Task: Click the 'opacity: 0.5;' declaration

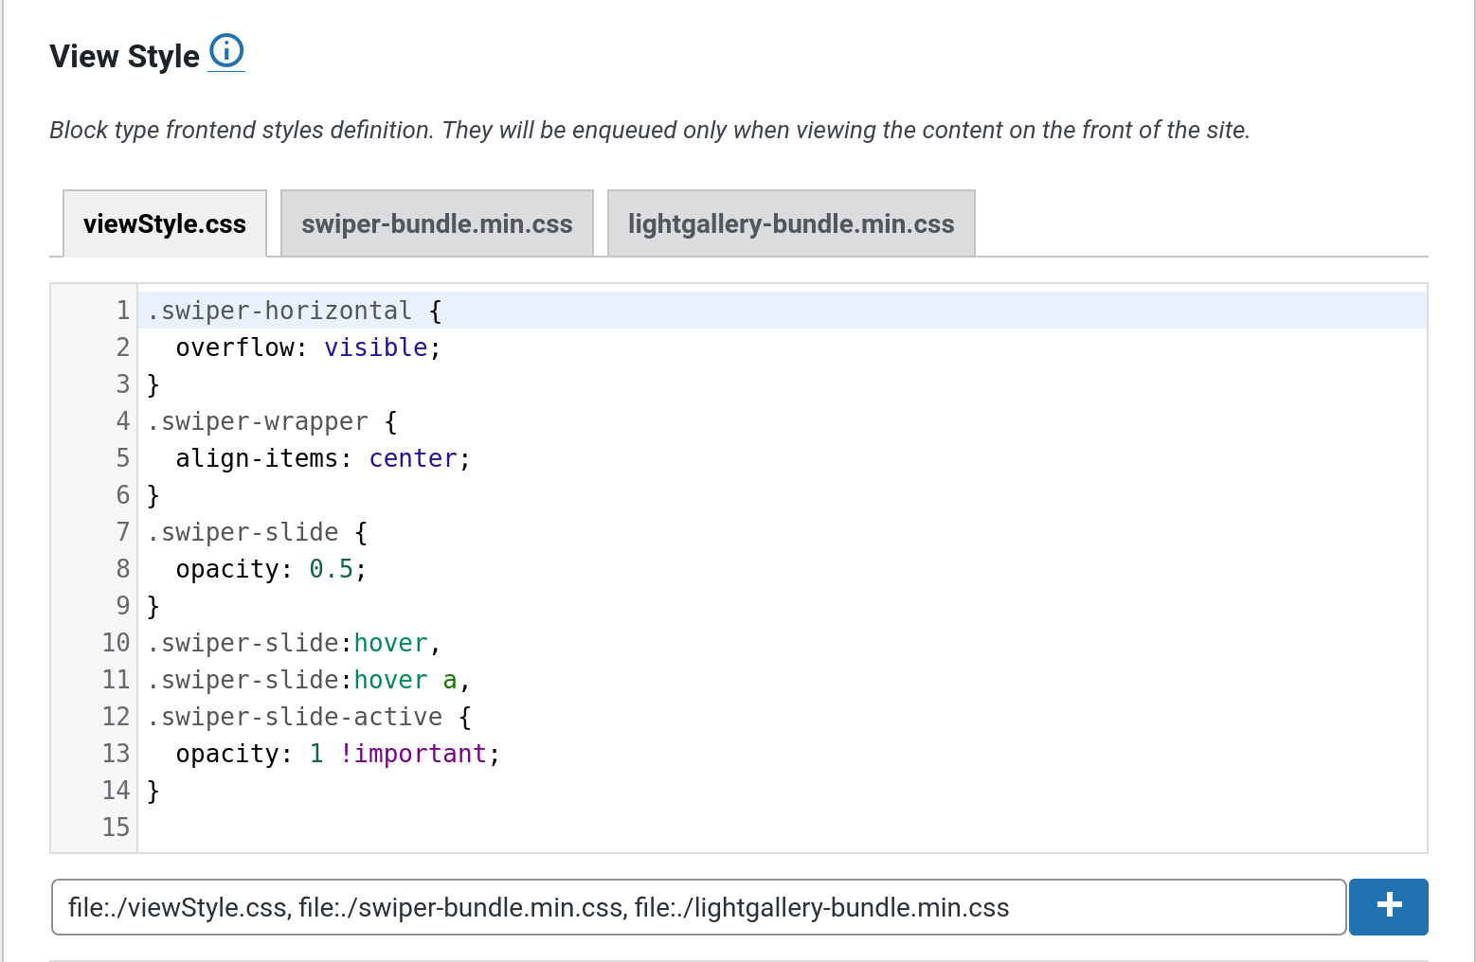Action: (x=271, y=569)
